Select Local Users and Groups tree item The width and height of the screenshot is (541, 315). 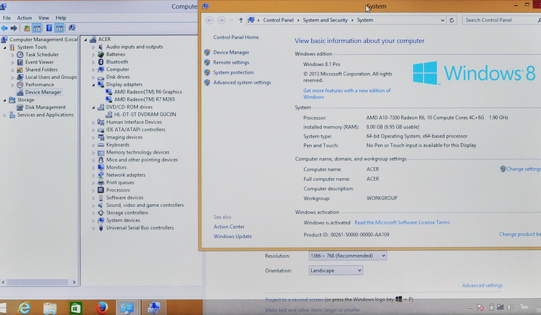[x=51, y=77]
